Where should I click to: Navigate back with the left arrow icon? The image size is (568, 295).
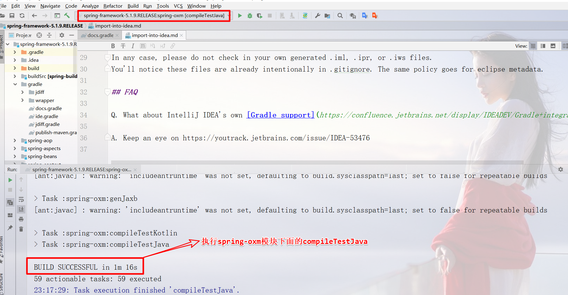(34, 16)
